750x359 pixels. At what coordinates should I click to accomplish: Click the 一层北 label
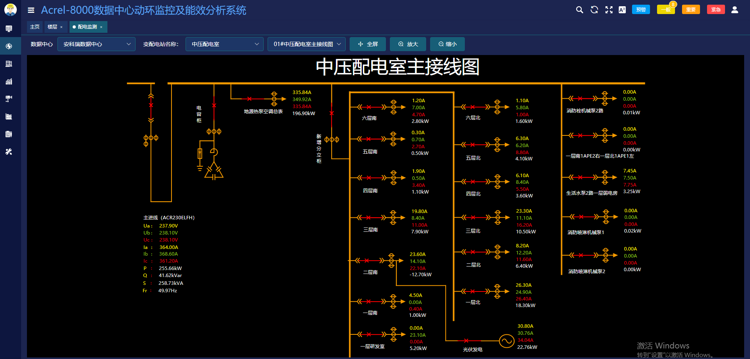click(473, 302)
